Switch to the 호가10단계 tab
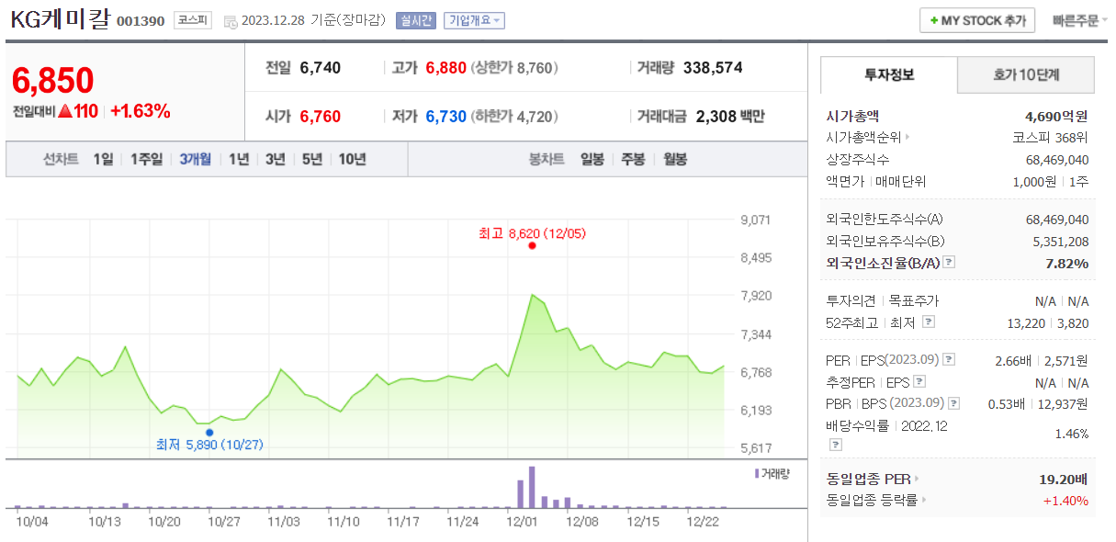Screen dimensions: 1116x542 (1026, 74)
